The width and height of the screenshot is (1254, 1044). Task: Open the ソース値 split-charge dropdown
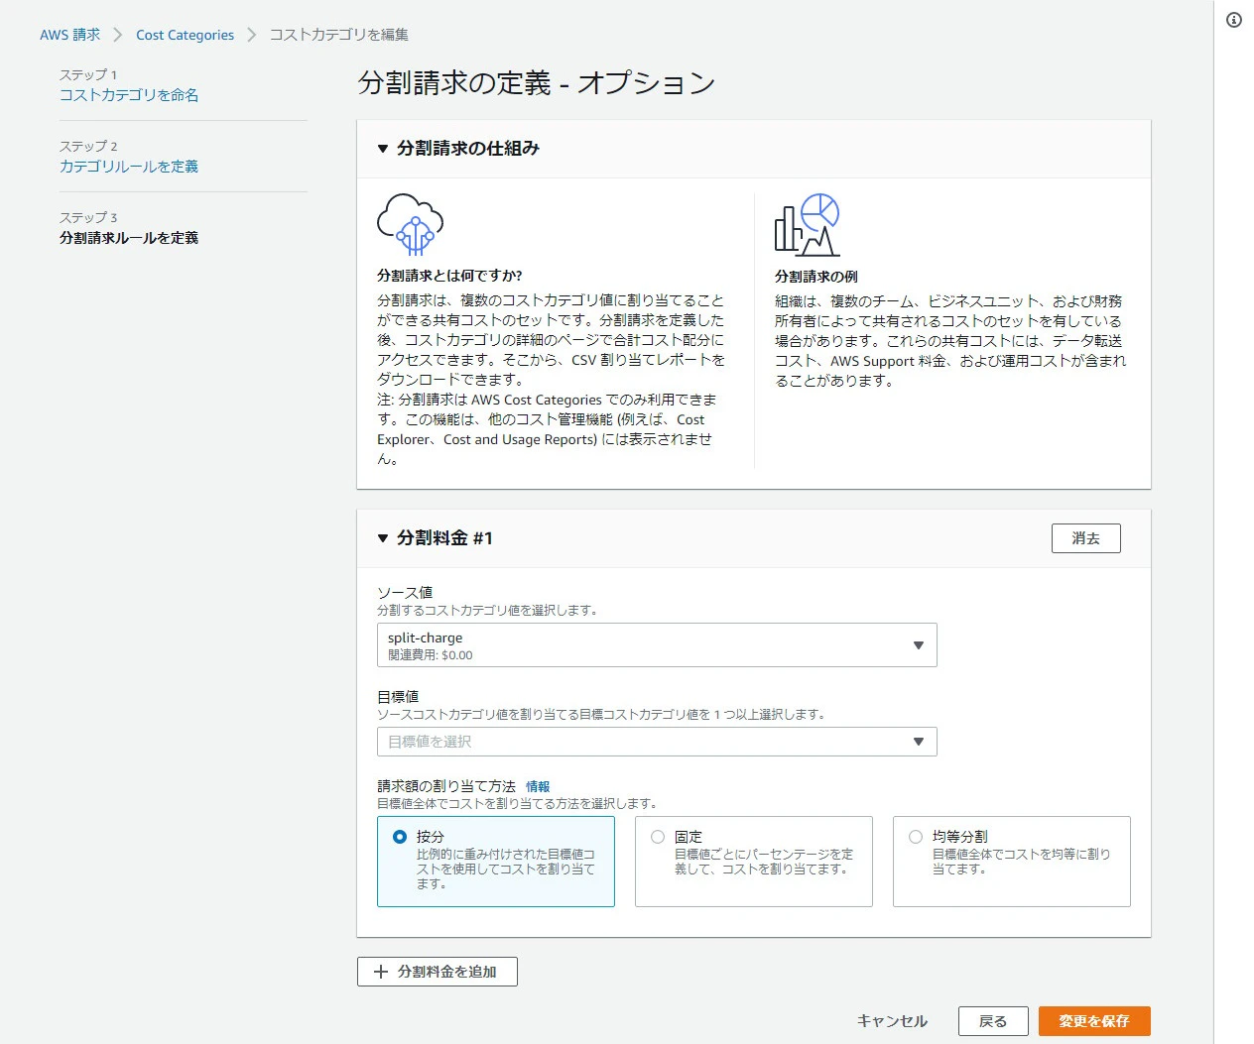click(x=657, y=645)
